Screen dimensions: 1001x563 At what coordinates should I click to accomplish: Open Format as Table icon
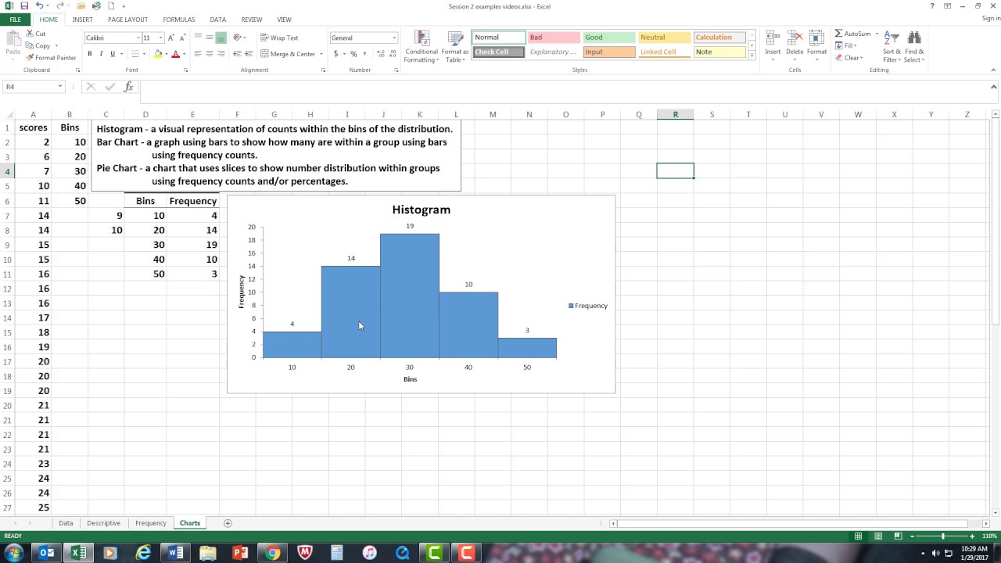click(x=455, y=39)
